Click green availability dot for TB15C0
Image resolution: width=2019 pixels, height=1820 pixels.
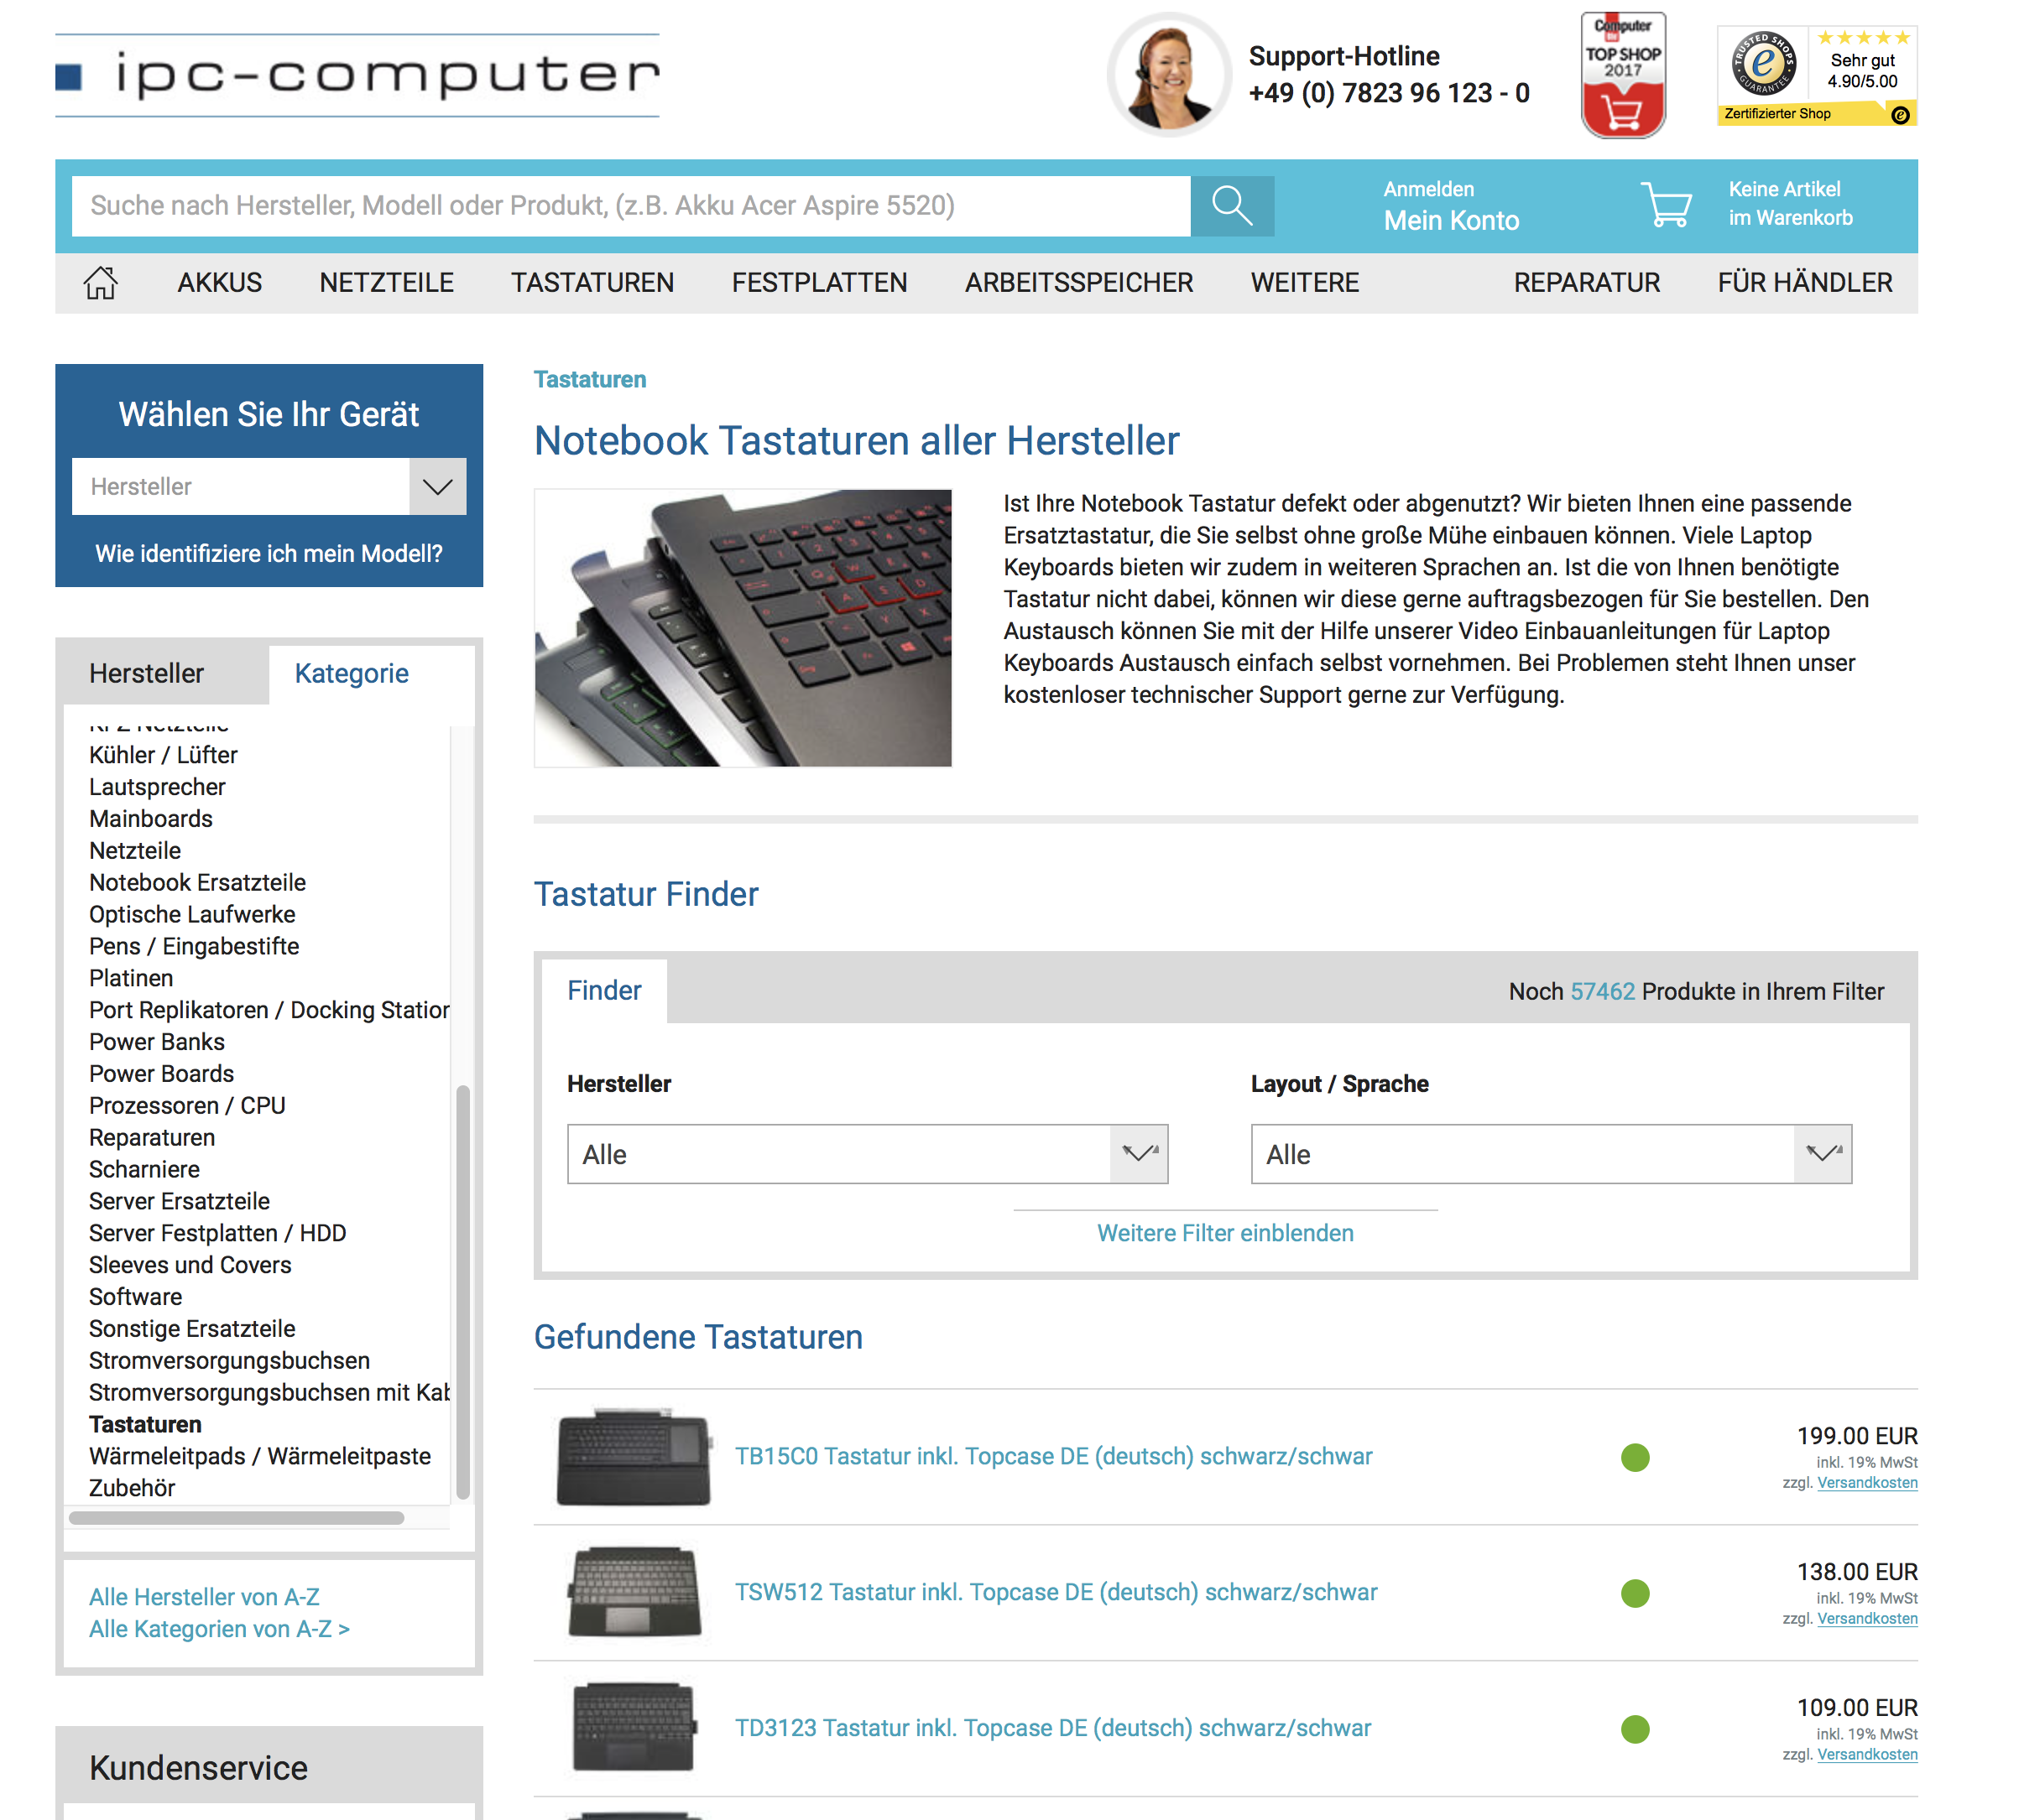(x=1635, y=1458)
